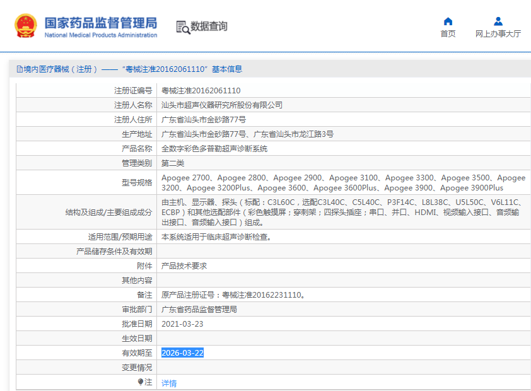
Task: Click the 广东省药品监督管理局 approval department value
Action: (199, 310)
